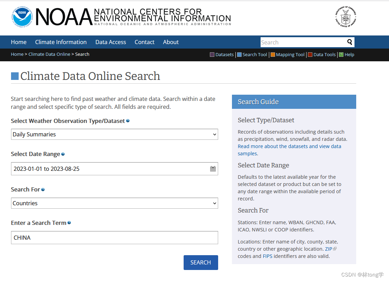Click the Home breadcrumb link
This screenshot has height=281, width=389.
click(x=17, y=54)
